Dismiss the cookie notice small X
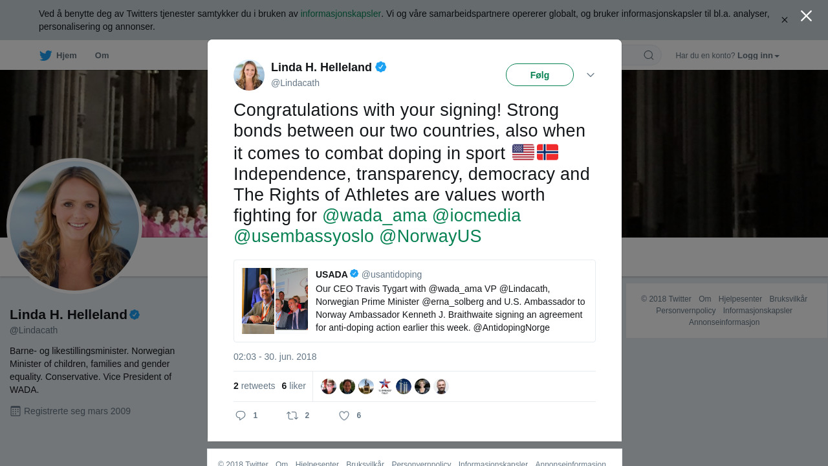Viewport: 828px width, 466px height. [785, 20]
